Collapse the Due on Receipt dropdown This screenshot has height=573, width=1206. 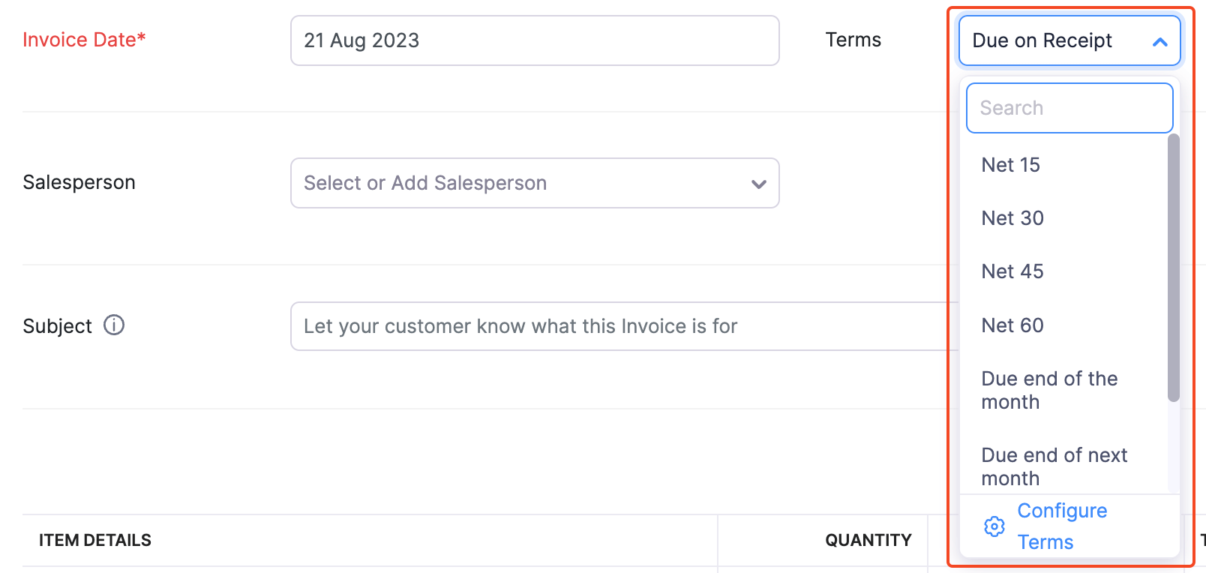coord(1069,40)
